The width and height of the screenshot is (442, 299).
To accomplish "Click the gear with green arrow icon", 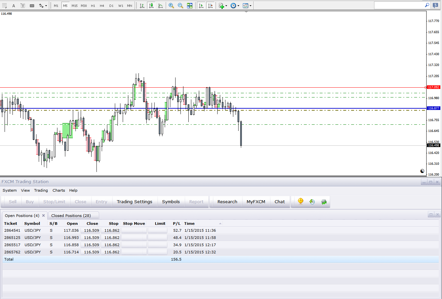I will tap(324, 202).
